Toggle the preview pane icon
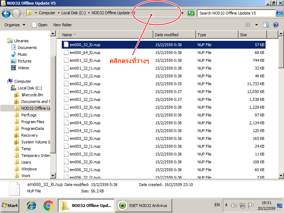 266,25
